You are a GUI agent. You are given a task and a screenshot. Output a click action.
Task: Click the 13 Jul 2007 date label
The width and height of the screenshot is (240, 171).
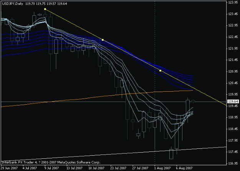(74, 168)
